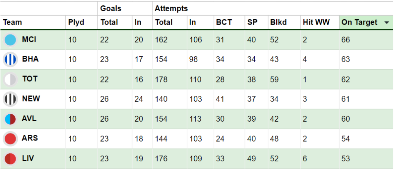Select the Team column header
Screen dimensions: 394x169
click(x=12, y=22)
